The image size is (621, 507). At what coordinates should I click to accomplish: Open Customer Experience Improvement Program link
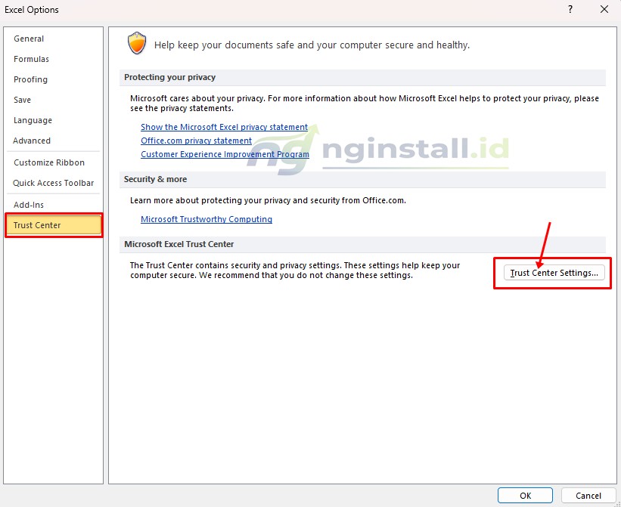[x=225, y=154]
